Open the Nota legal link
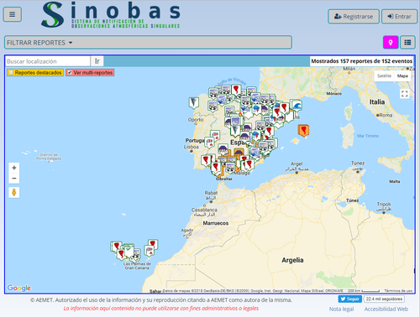 pos(341,309)
